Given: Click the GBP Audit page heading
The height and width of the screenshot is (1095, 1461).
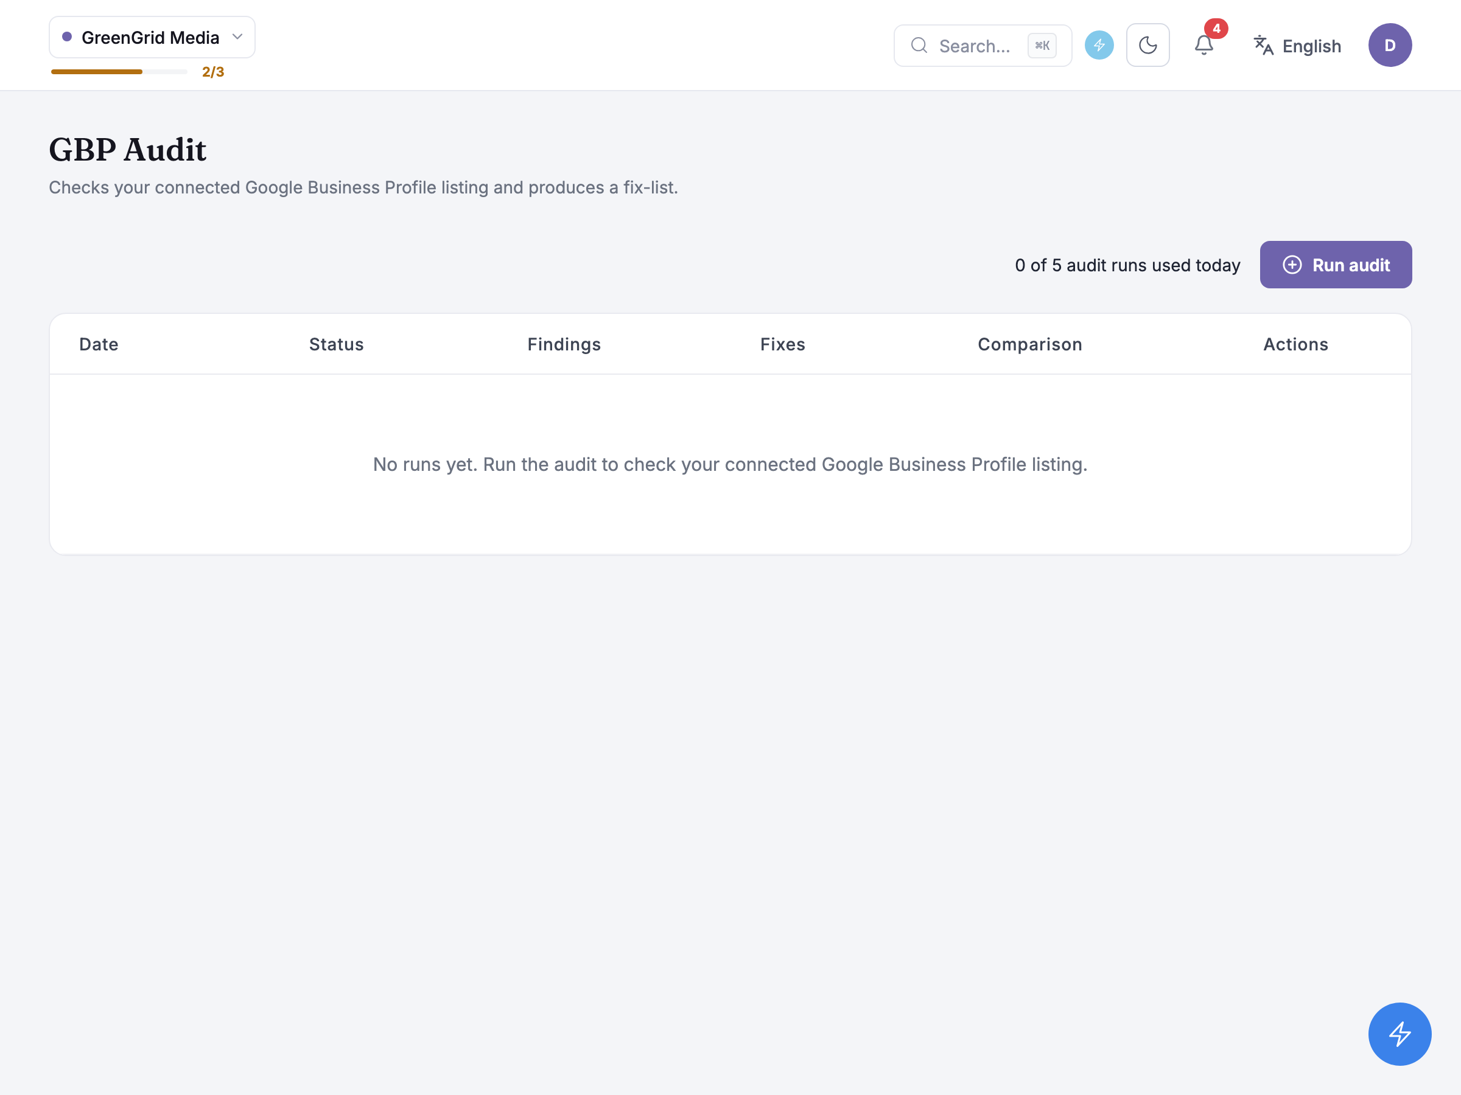Looking at the screenshot, I should point(127,150).
